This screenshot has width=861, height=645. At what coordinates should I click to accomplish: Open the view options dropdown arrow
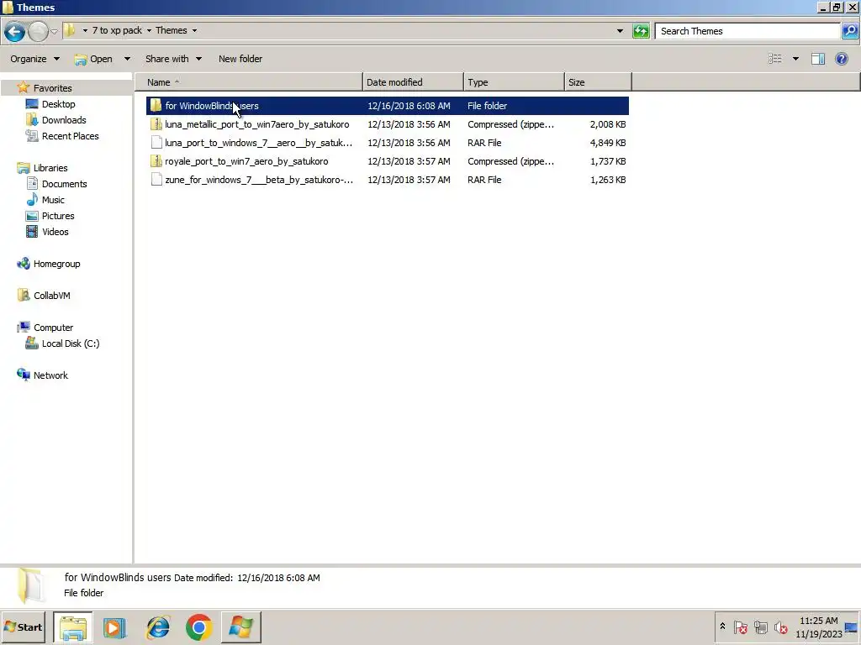pyautogui.click(x=795, y=59)
